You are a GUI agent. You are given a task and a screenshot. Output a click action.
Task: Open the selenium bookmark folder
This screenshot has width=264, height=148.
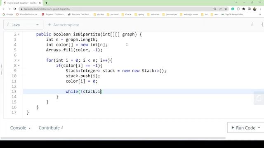(153, 14)
